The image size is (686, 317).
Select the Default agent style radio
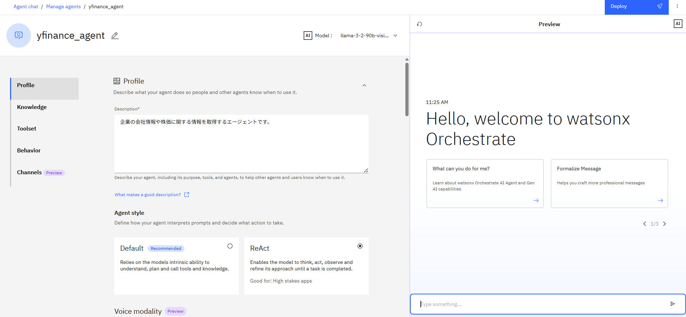[230, 246]
